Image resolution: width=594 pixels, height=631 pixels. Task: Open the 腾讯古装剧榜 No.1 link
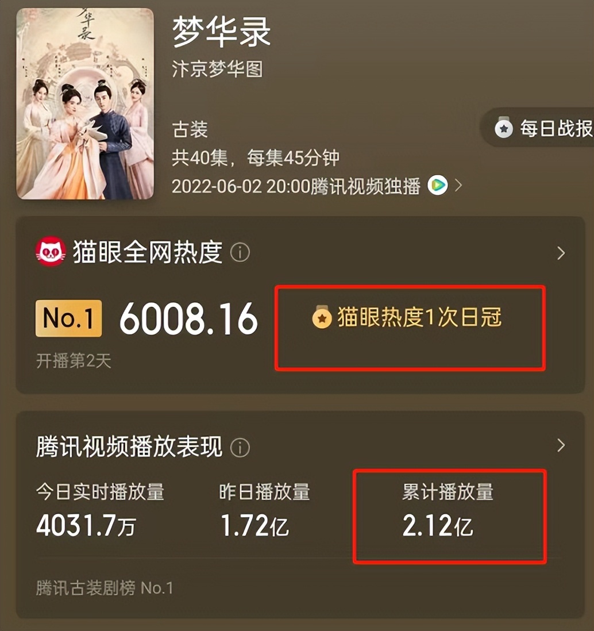tap(105, 588)
